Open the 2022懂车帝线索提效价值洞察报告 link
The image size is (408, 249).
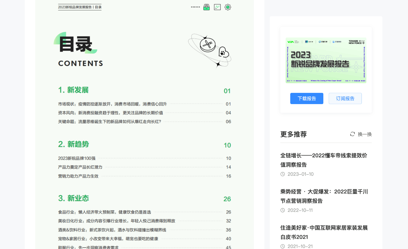click(x=323, y=160)
